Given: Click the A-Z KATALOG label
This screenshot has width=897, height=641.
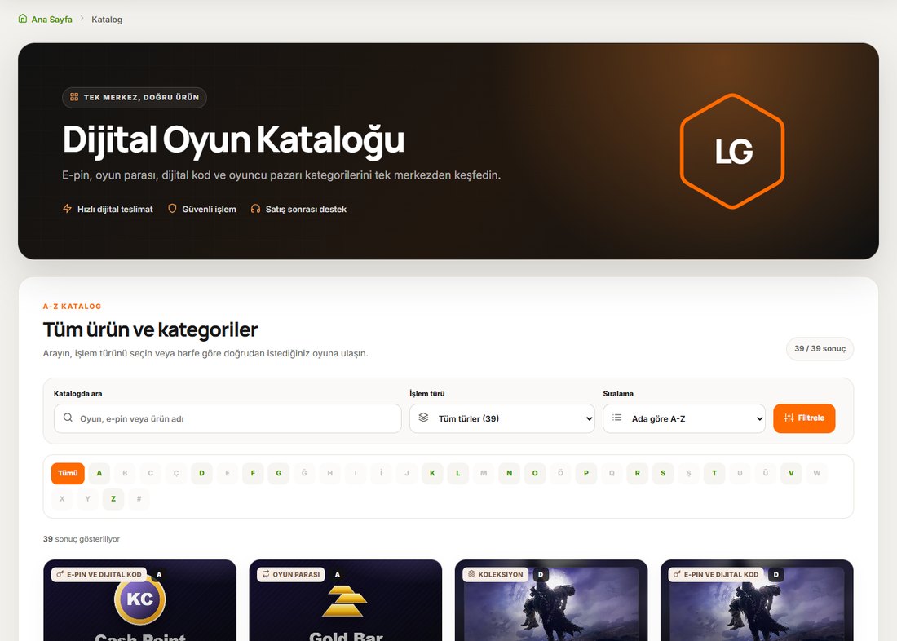Looking at the screenshot, I should click(x=72, y=307).
